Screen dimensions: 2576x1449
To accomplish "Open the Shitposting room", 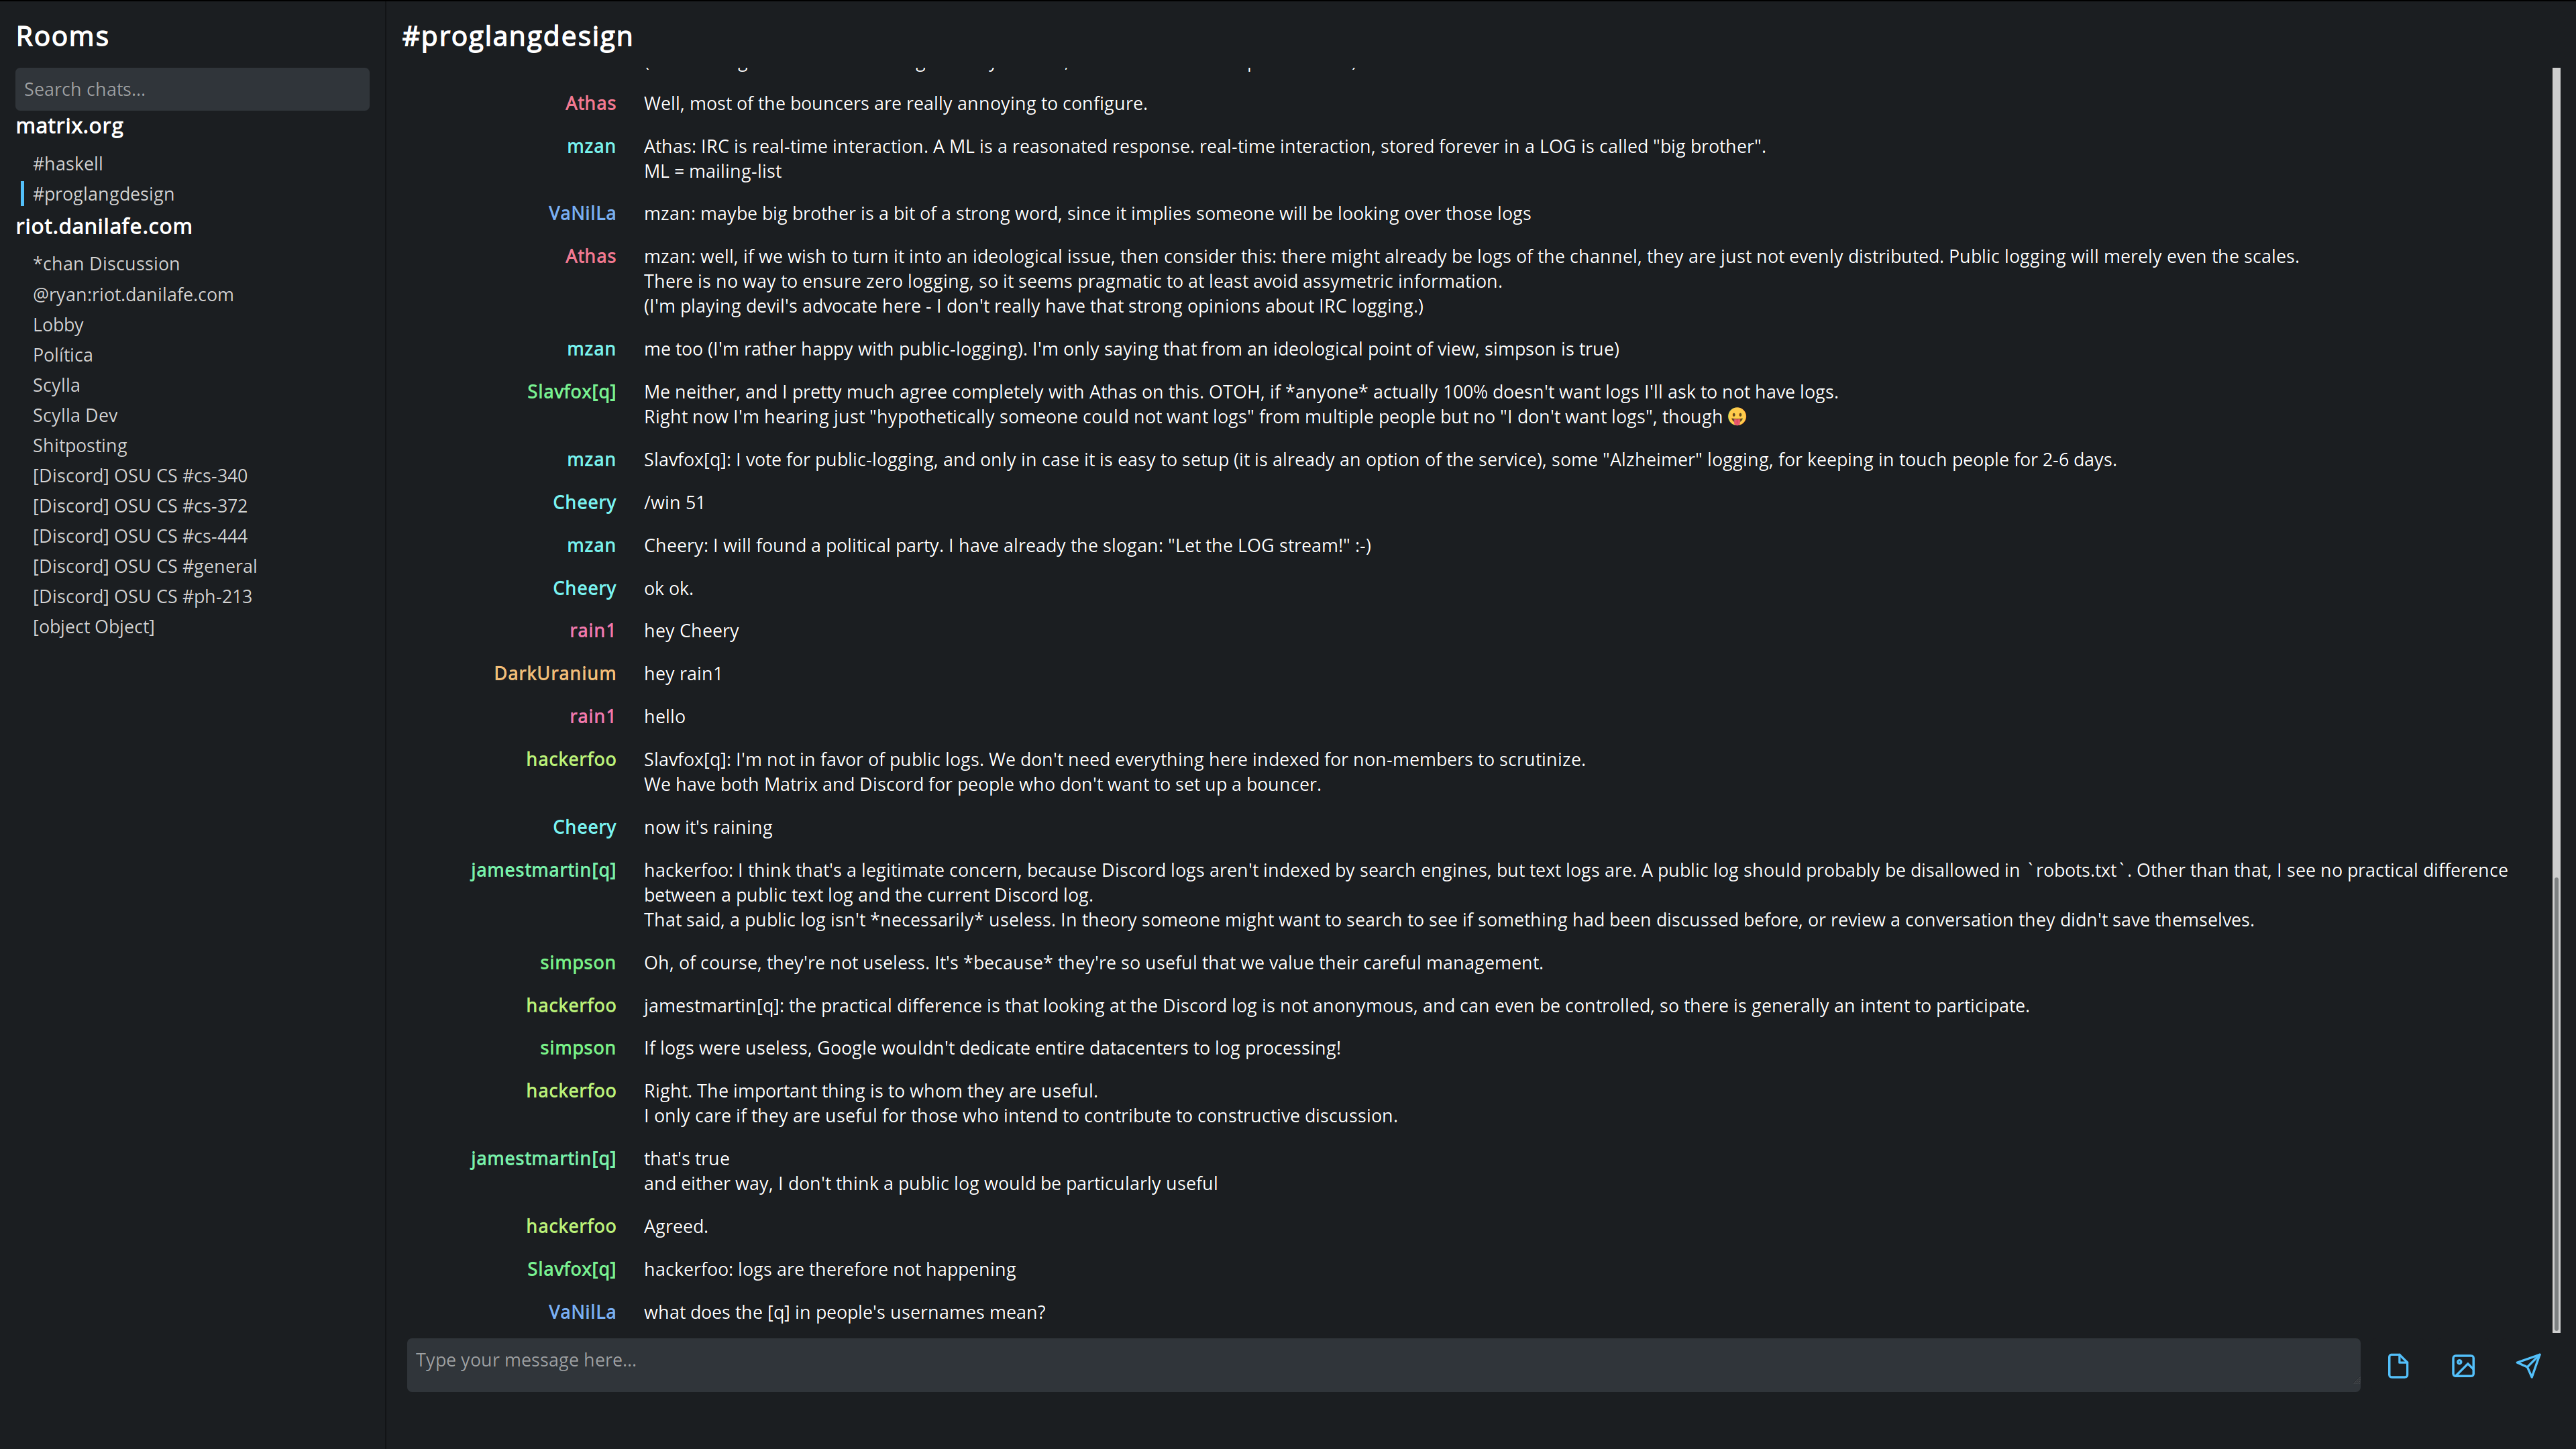I will (80, 446).
